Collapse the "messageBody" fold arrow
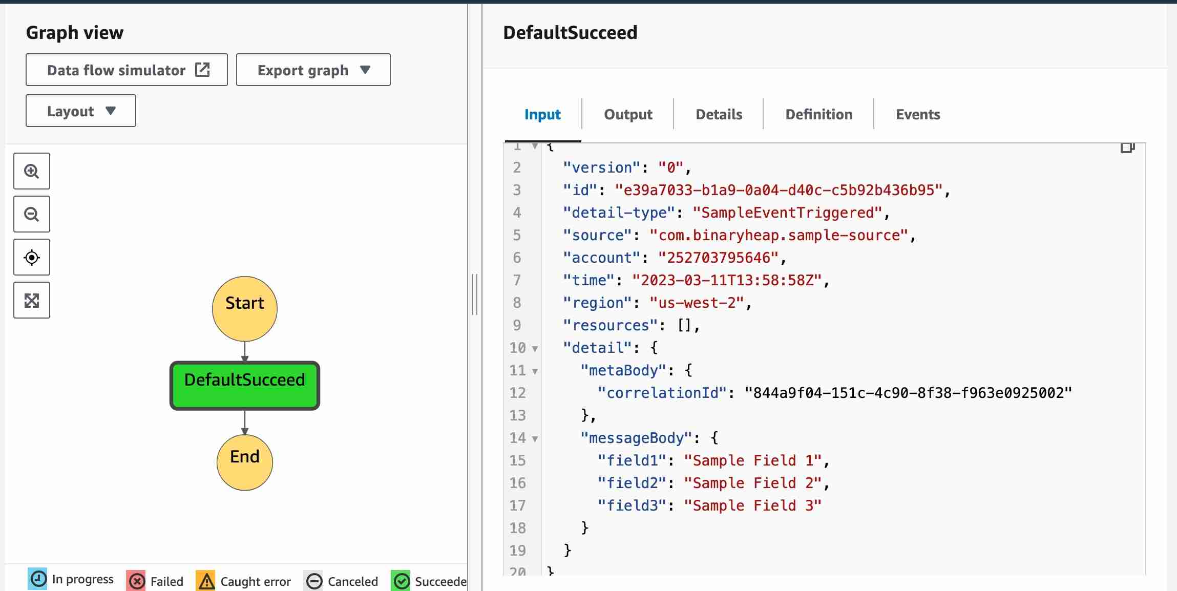1177x591 pixels. 535,439
